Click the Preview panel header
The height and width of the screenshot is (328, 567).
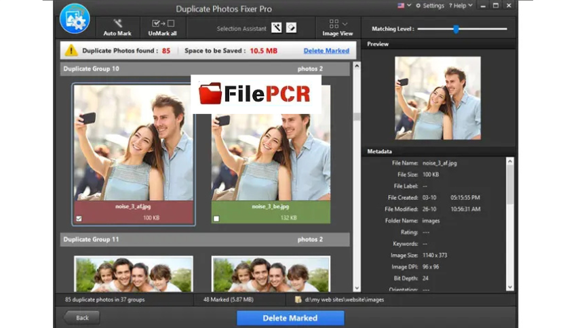coord(439,43)
